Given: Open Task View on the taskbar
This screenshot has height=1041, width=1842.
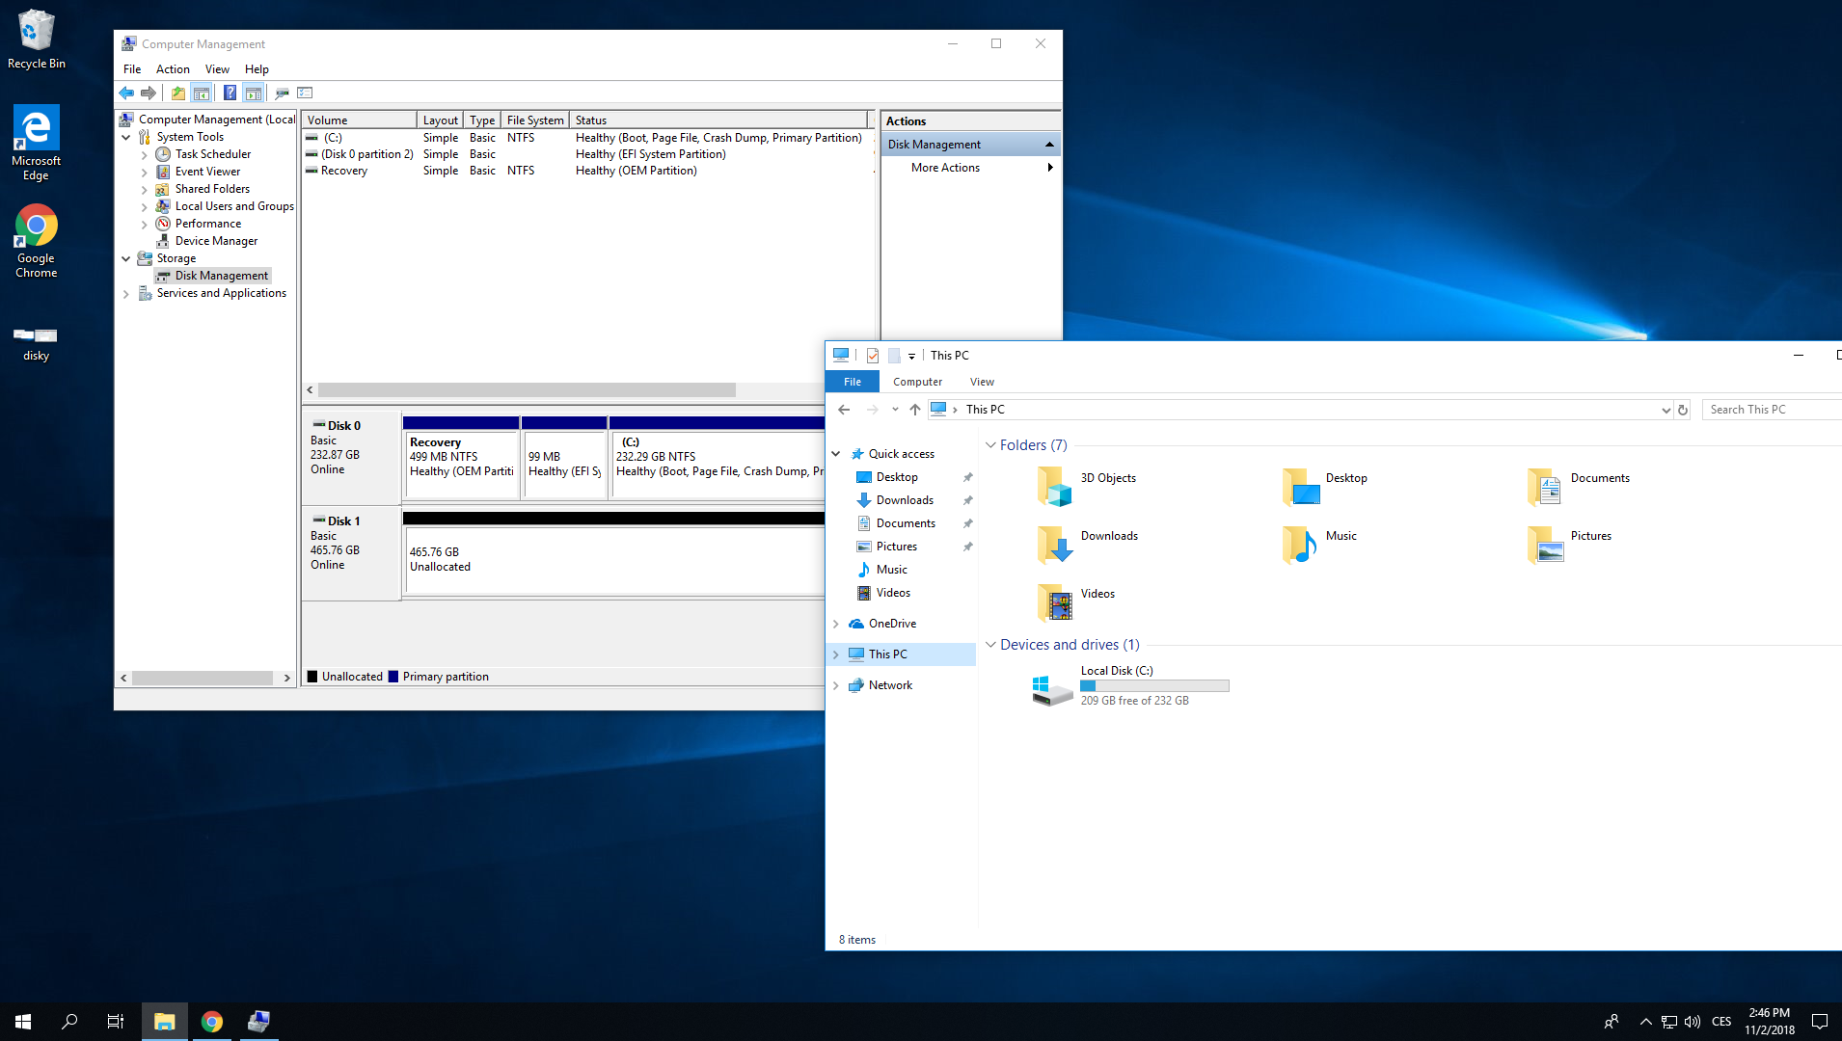Looking at the screenshot, I should [115, 1022].
